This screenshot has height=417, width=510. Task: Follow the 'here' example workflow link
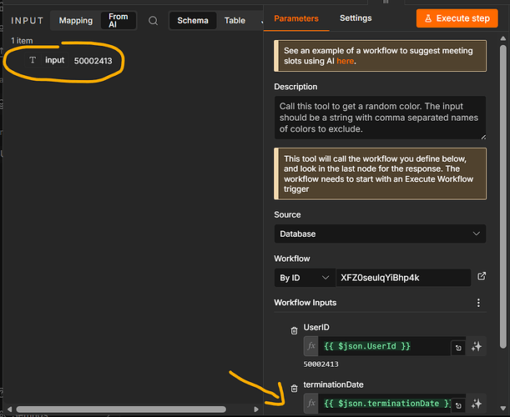[x=345, y=61]
